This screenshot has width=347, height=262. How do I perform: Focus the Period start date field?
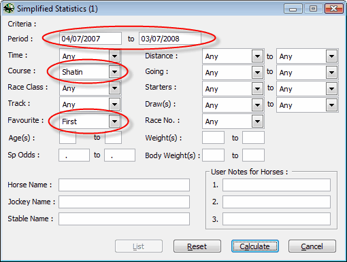(x=90, y=39)
